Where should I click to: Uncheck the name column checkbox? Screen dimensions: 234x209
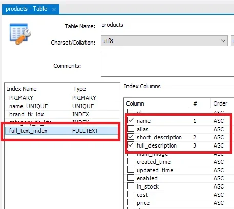[x=131, y=120]
